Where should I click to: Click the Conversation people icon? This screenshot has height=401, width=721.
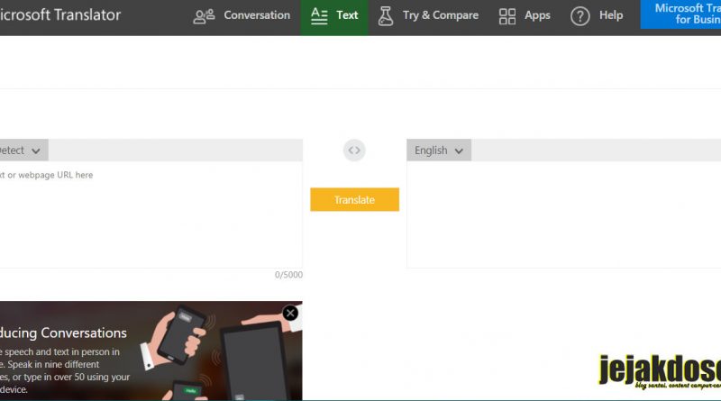tap(204, 16)
